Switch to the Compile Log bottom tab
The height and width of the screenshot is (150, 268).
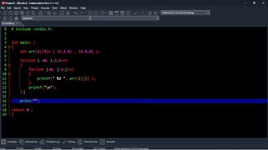(x=50, y=142)
